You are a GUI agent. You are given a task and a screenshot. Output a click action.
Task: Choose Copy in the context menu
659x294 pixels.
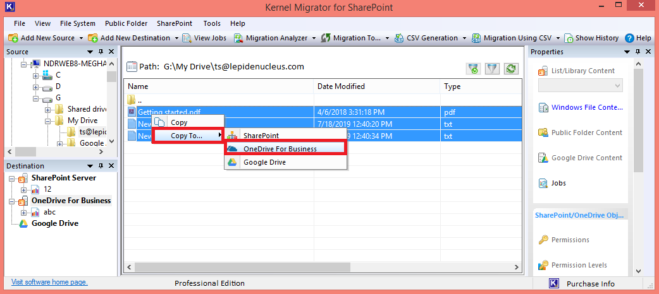(188, 122)
